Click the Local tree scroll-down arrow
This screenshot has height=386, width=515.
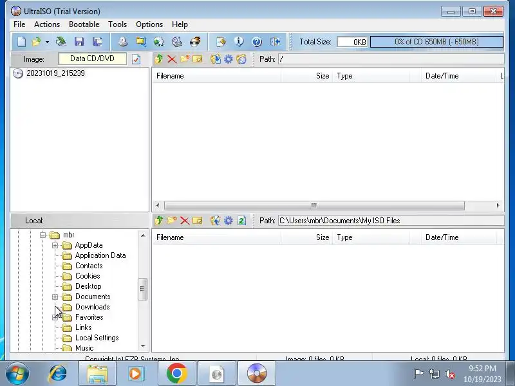143,345
